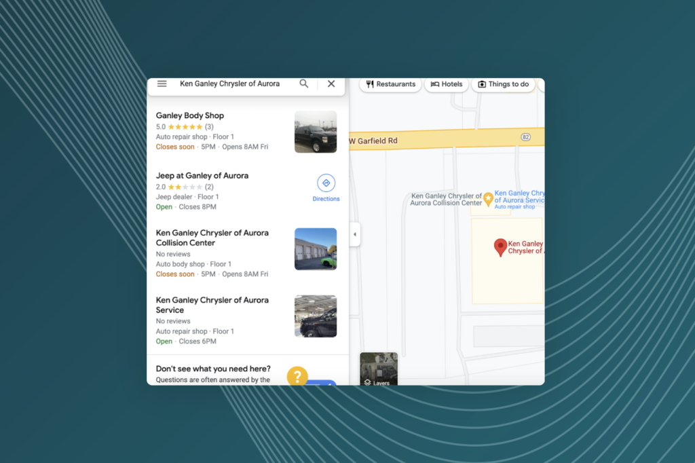Image resolution: width=695 pixels, height=463 pixels.
Task: Click the Directions icon for Jeep at Ganley
Action: click(x=326, y=183)
